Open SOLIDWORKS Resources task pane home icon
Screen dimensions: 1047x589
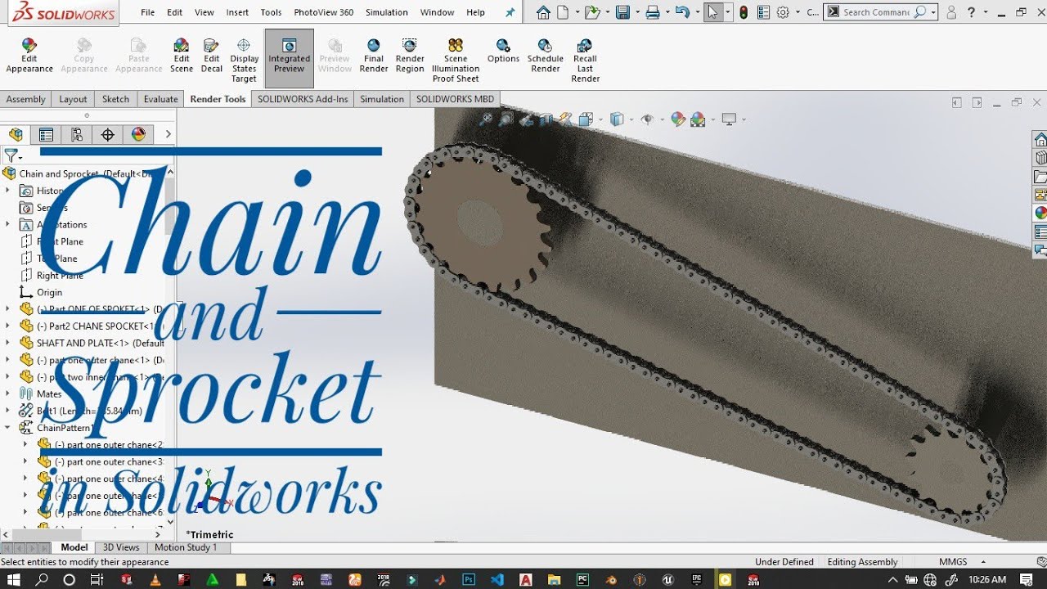coord(1040,139)
